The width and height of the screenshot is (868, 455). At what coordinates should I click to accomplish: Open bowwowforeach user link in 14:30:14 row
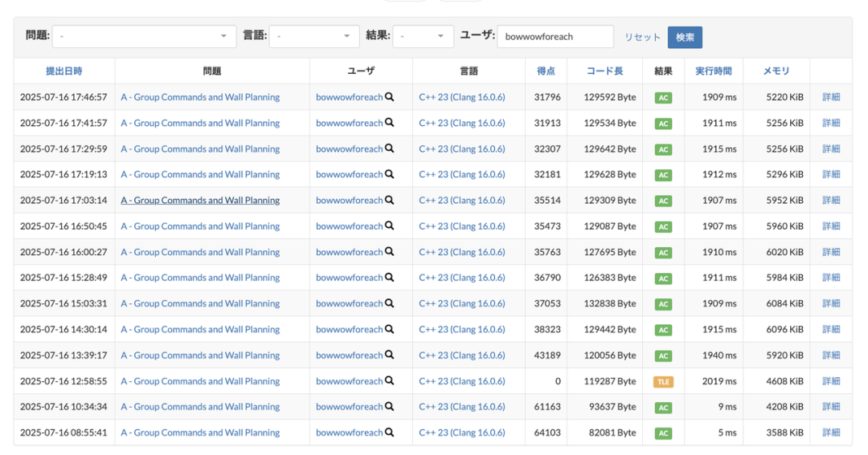point(350,329)
